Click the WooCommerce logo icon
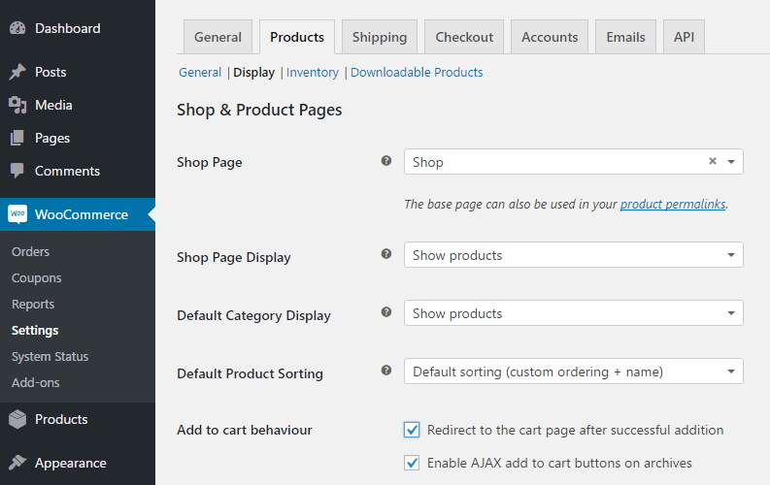This screenshot has width=770, height=485. [17, 214]
